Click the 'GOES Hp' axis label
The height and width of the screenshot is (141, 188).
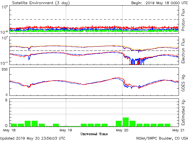click(183, 83)
